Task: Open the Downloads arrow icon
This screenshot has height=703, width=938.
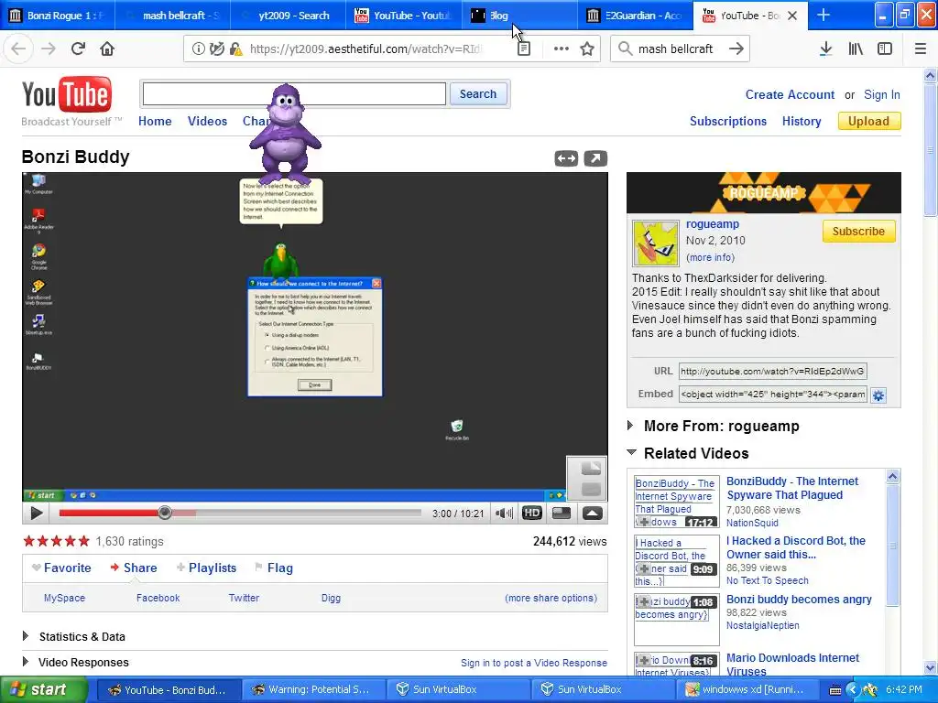Action: click(x=825, y=49)
